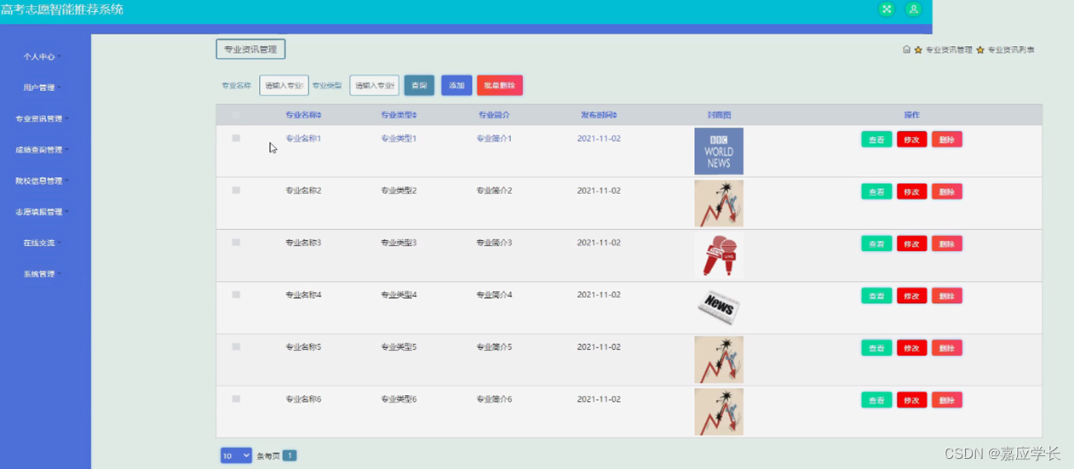View details with 查看 for 专业名称1
The width and height of the screenshot is (1074, 469).
coord(876,140)
